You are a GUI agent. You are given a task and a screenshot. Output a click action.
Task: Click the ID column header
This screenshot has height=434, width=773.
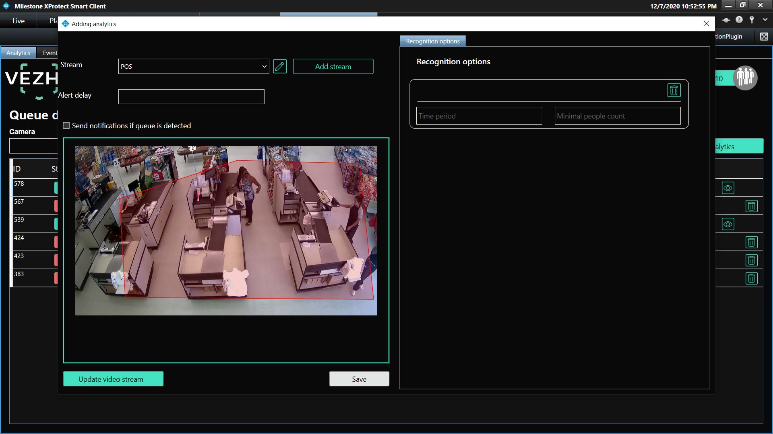[x=17, y=169]
